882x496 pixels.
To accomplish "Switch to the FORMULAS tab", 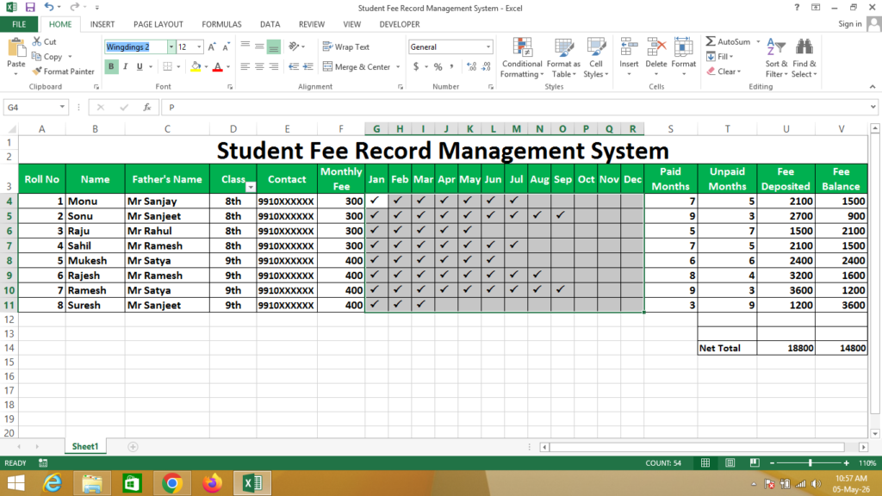I will 221,24.
